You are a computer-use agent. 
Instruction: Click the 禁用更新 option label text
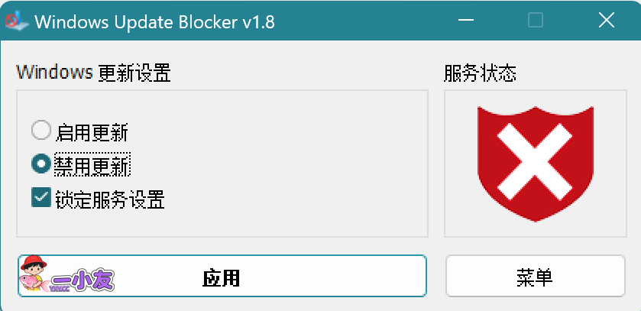click(92, 165)
